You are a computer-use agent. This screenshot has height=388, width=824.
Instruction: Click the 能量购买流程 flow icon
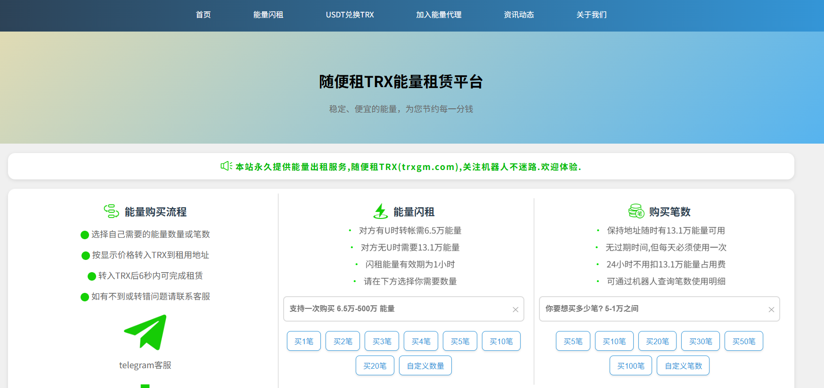(x=111, y=211)
